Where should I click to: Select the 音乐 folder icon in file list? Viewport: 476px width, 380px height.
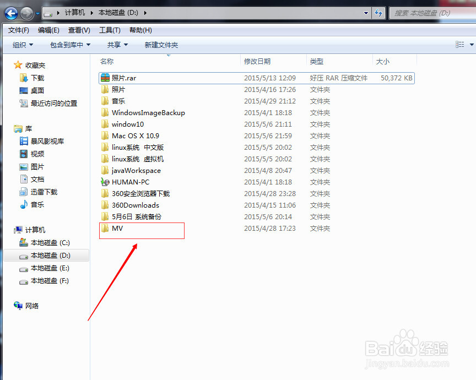click(105, 101)
